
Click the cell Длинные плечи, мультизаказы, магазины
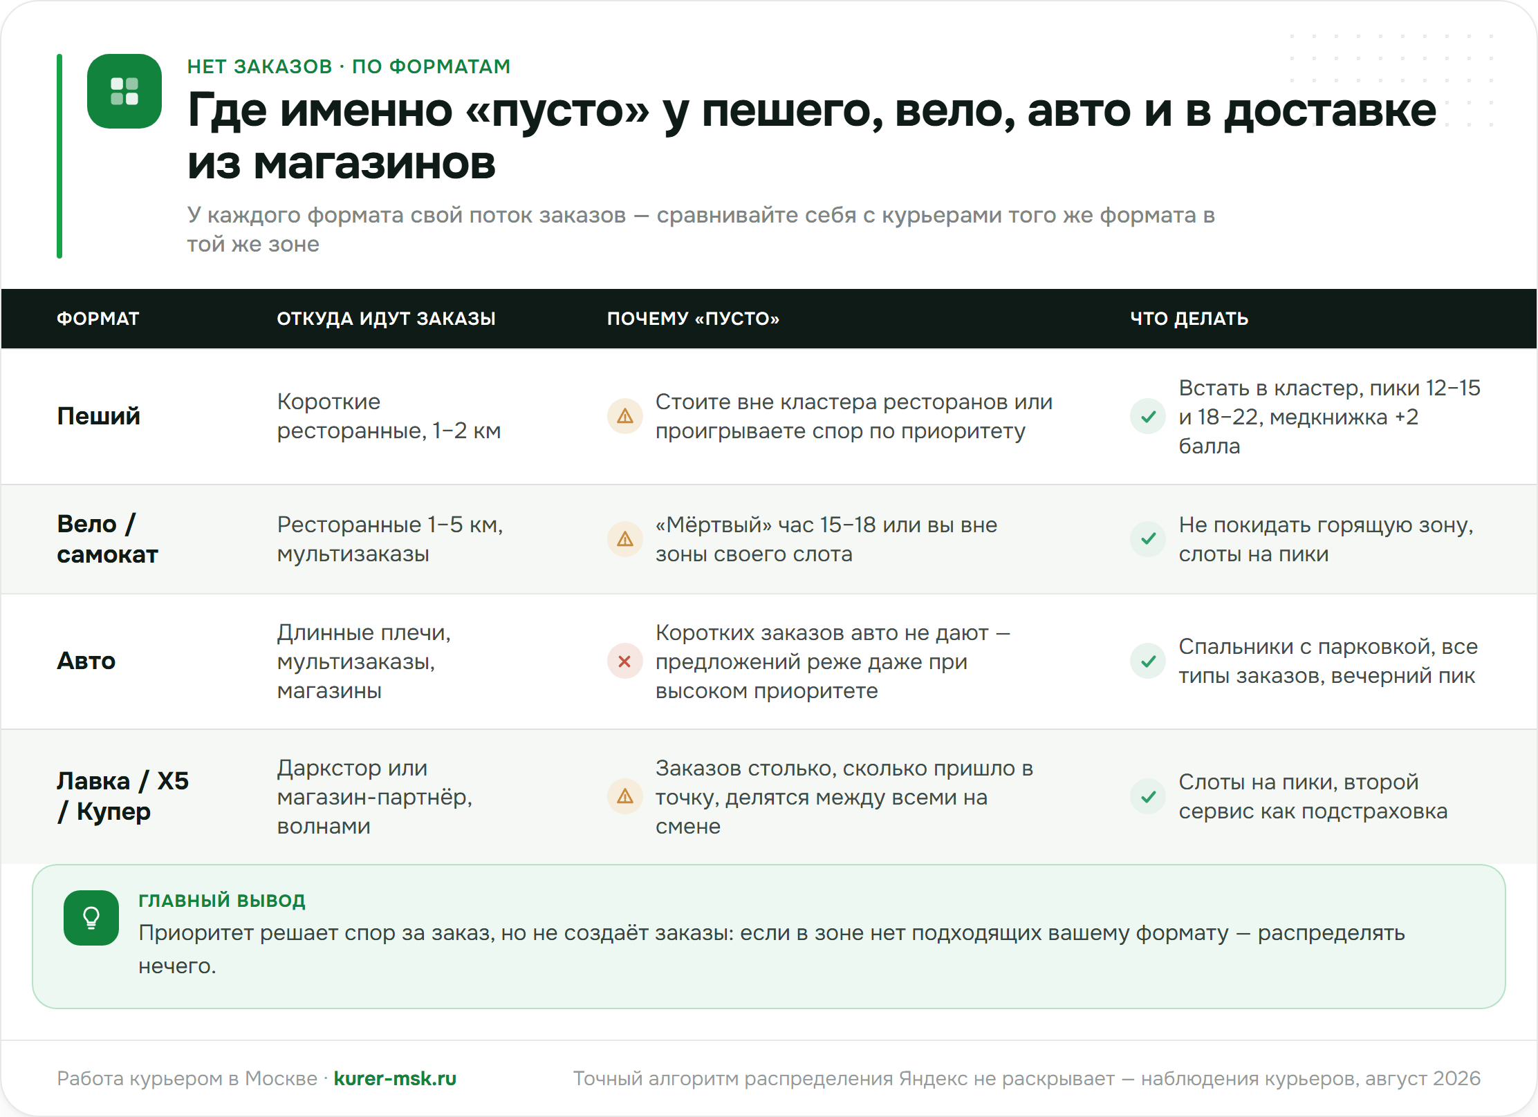tap(364, 661)
